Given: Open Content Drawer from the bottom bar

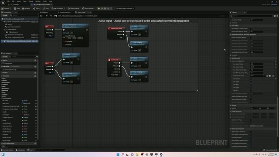Looking at the screenshot, I should [7, 150].
